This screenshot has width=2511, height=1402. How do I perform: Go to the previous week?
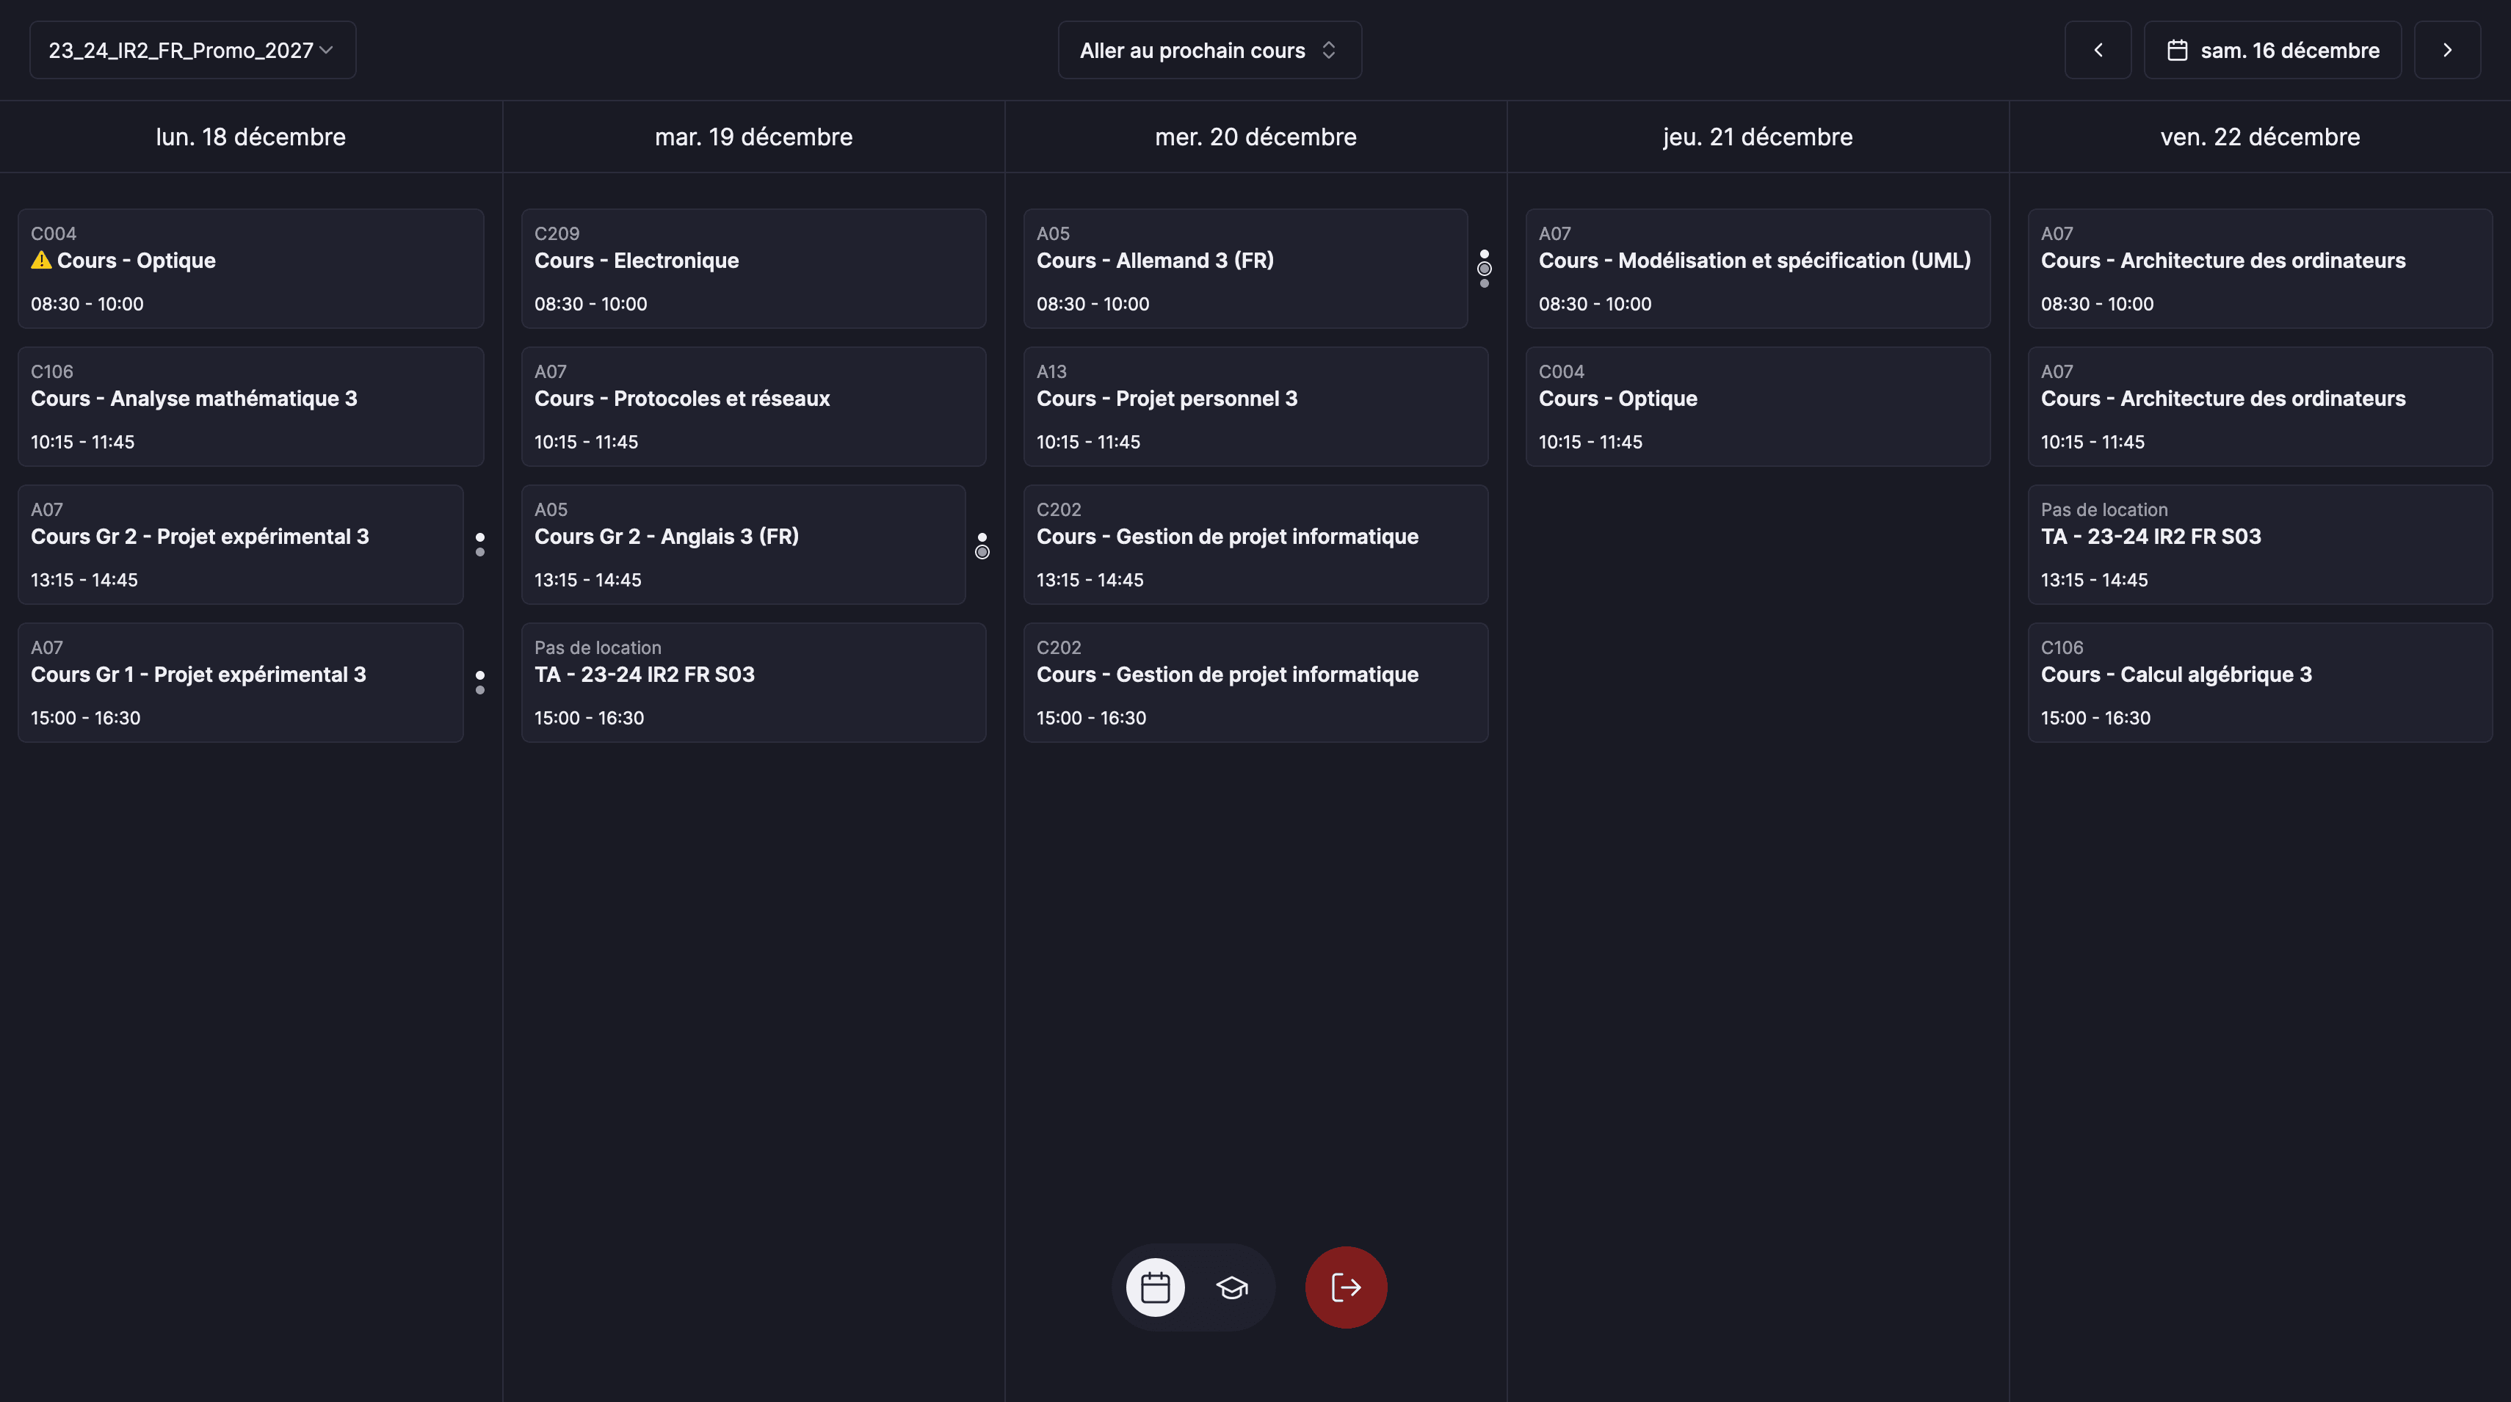(x=2098, y=50)
